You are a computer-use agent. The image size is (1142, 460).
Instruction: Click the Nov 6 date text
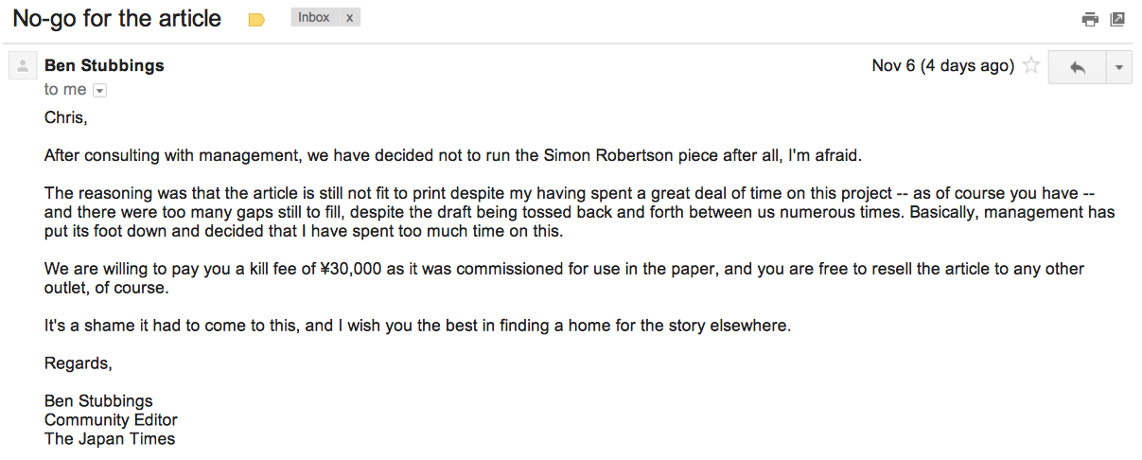pyautogui.click(x=943, y=65)
